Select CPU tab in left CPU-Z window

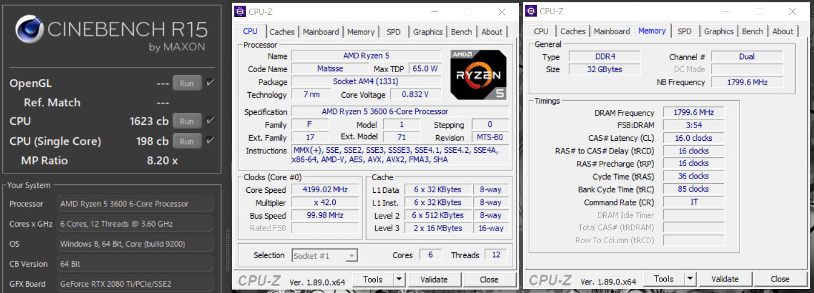point(250,31)
